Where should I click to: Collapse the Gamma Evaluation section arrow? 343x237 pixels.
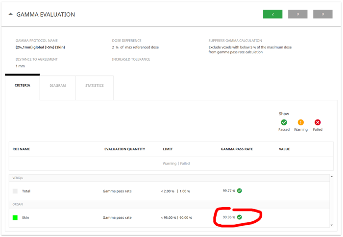point(10,14)
